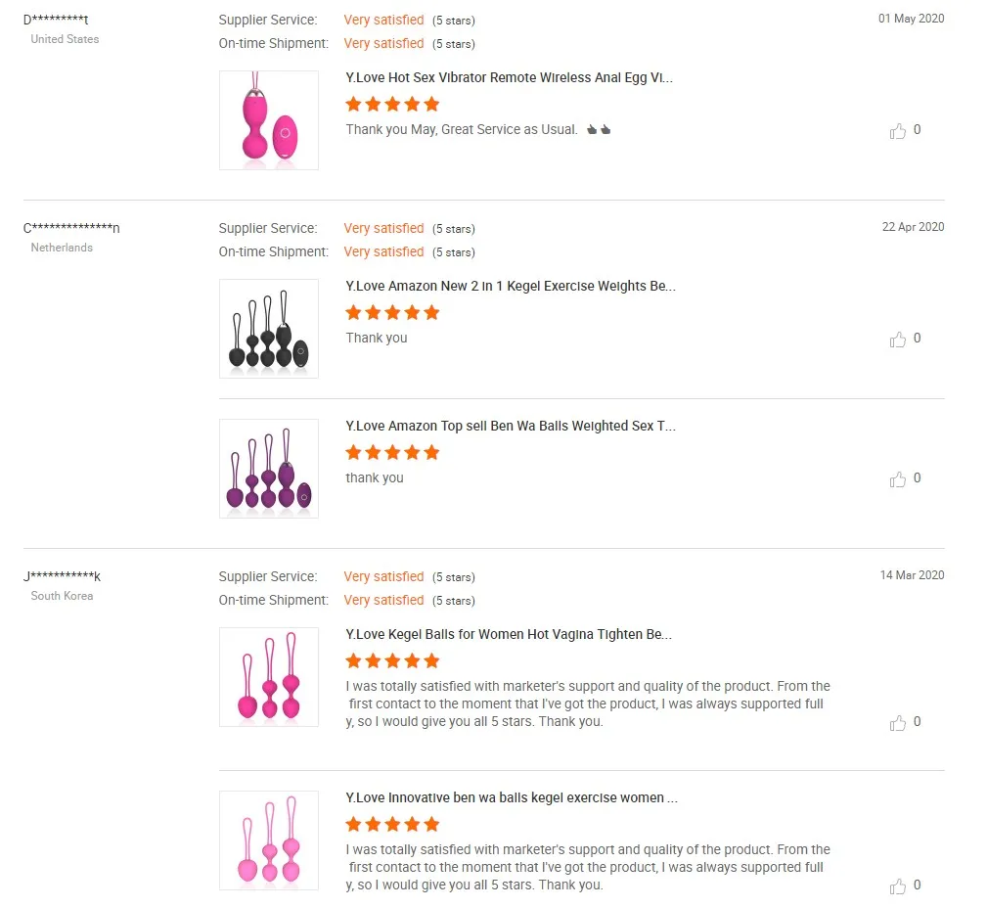Like the Kegel Balls for Women review
Viewport: 987px width, 908px height.
898,723
